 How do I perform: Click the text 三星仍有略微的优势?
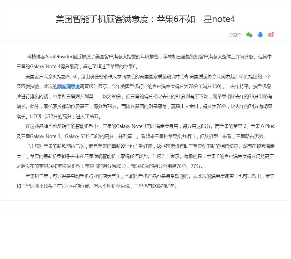tap(155, 186)
